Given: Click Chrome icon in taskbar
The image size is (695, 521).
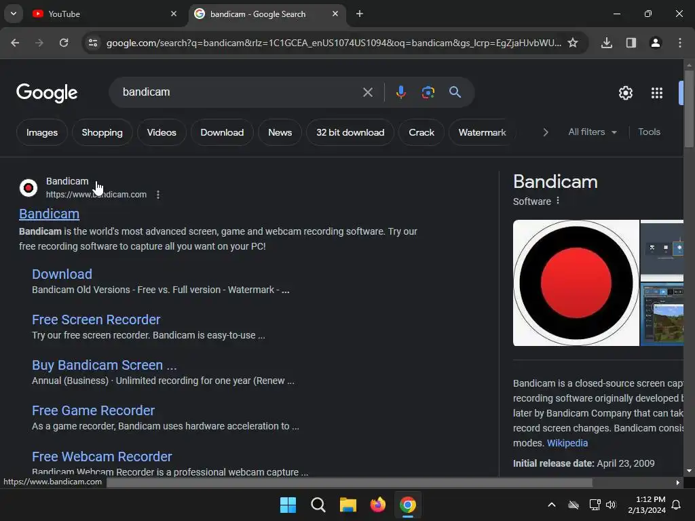Looking at the screenshot, I should pos(408,505).
